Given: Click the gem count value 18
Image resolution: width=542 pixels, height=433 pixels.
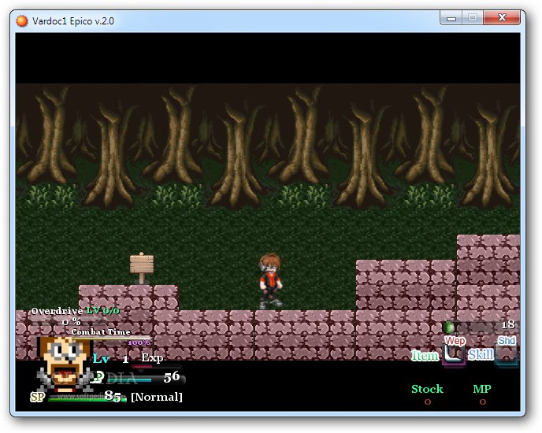Looking at the screenshot, I should click(x=508, y=324).
